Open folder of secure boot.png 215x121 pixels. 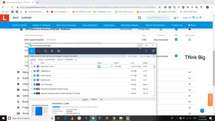tap(35, 84)
